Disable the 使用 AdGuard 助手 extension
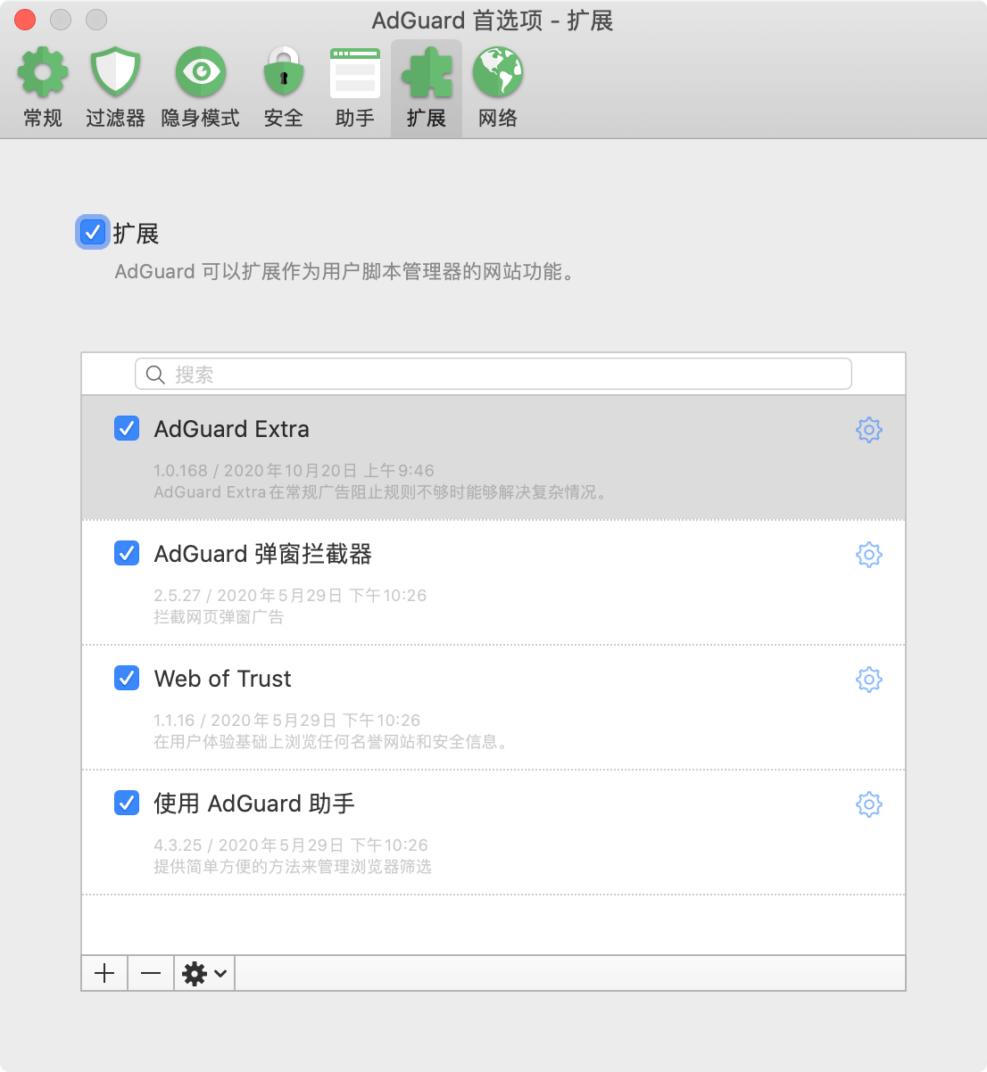This screenshot has height=1072, width=987. coord(127,804)
